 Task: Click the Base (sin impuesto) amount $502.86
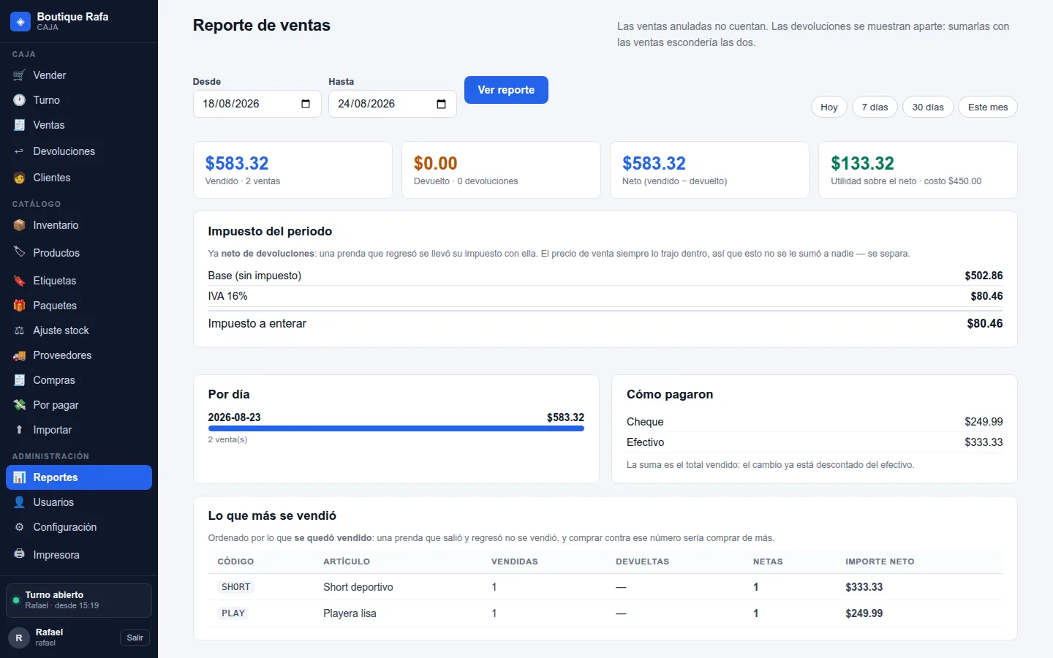[x=984, y=276]
